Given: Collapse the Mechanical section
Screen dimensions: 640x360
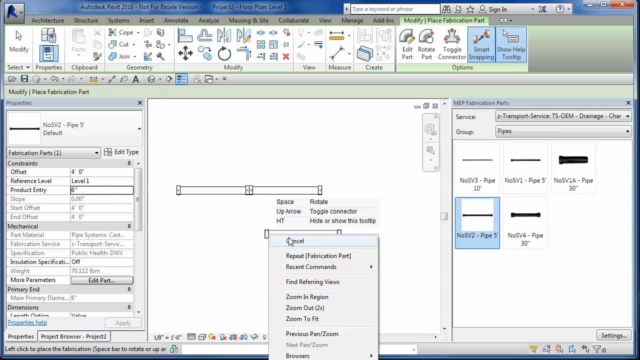Looking at the screenshot, I should [129, 226].
